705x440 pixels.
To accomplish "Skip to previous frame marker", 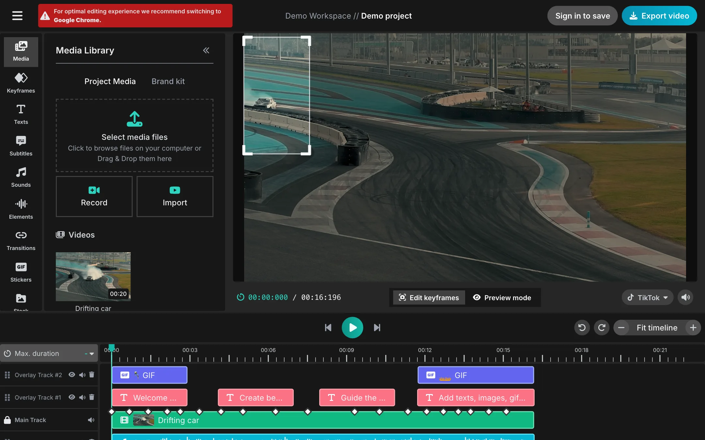I will [328, 328].
